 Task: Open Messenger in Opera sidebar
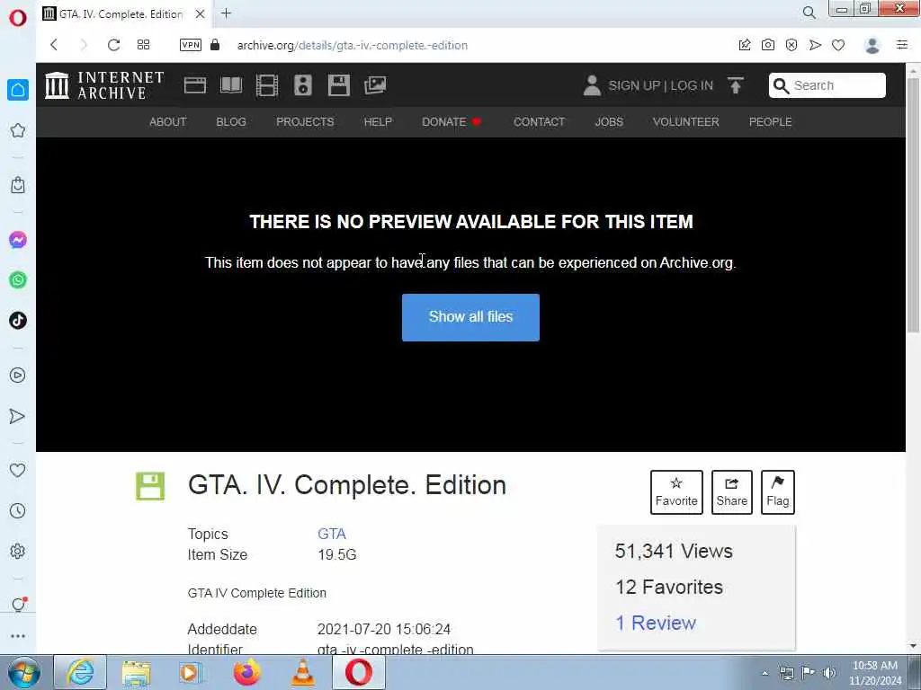18,239
